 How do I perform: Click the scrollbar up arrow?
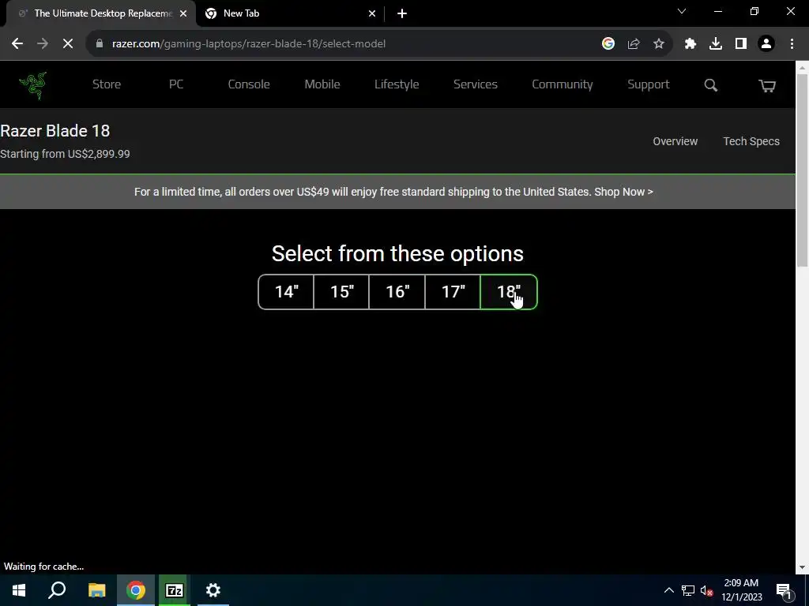(x=803, y=67)
